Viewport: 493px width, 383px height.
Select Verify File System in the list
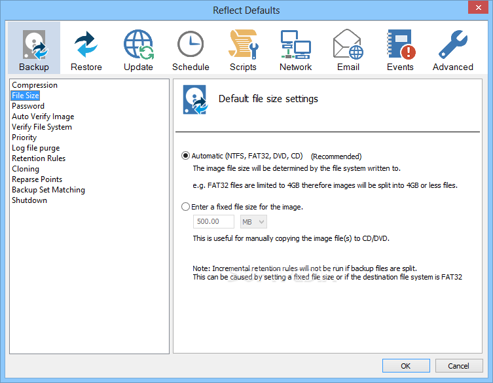(42, 127)
